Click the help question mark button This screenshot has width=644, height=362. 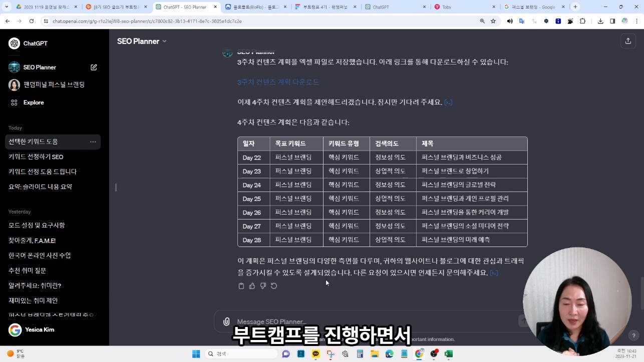[x=634, y=336]
